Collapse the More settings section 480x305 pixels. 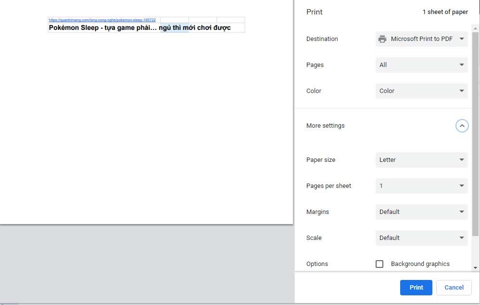tap(462, 126)
